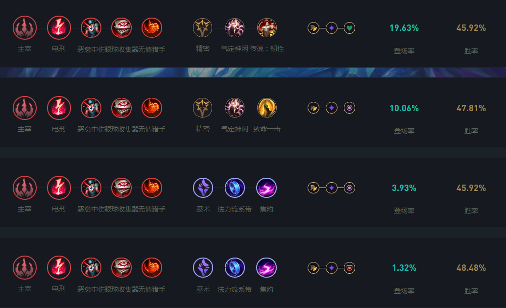Click 焦灼 Scorch rune icon in 3.93% row
Image resolution: width=506 pixels, height=308 pixels.
[266, 188]
